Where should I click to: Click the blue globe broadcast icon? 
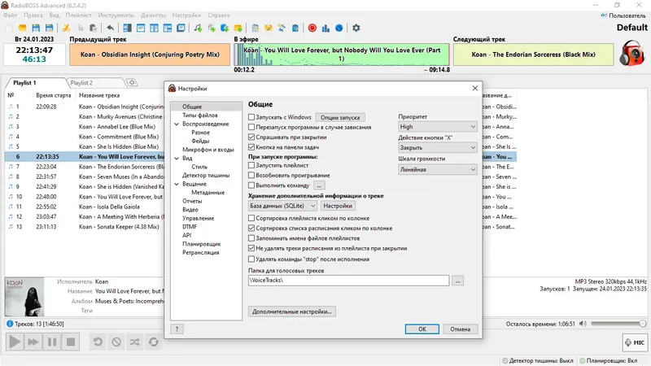coord(339,28)
